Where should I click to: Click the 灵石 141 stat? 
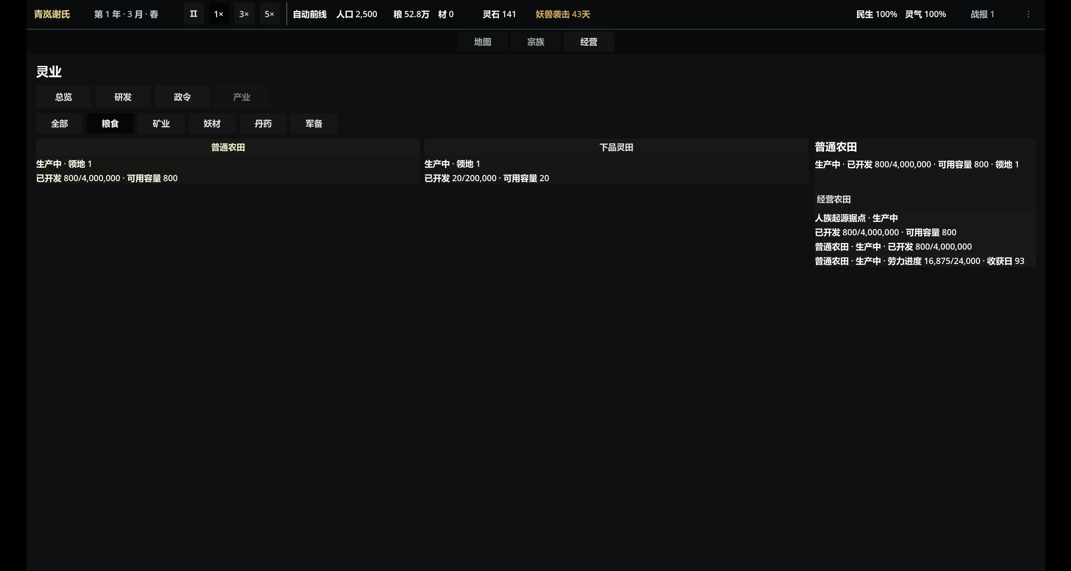click(499, 14)
